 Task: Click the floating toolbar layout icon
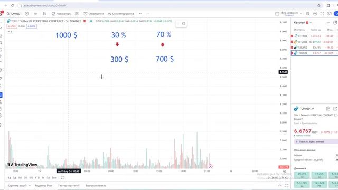[183, 24]
